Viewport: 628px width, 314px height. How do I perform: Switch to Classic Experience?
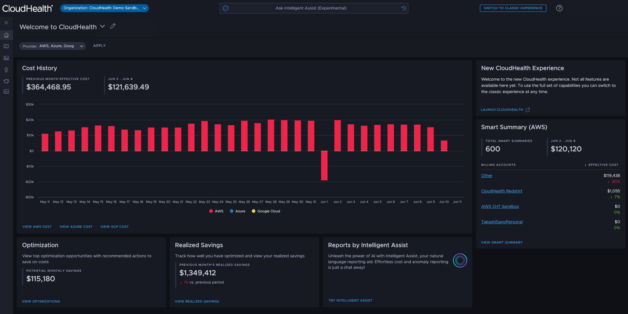tap(513, 8)
